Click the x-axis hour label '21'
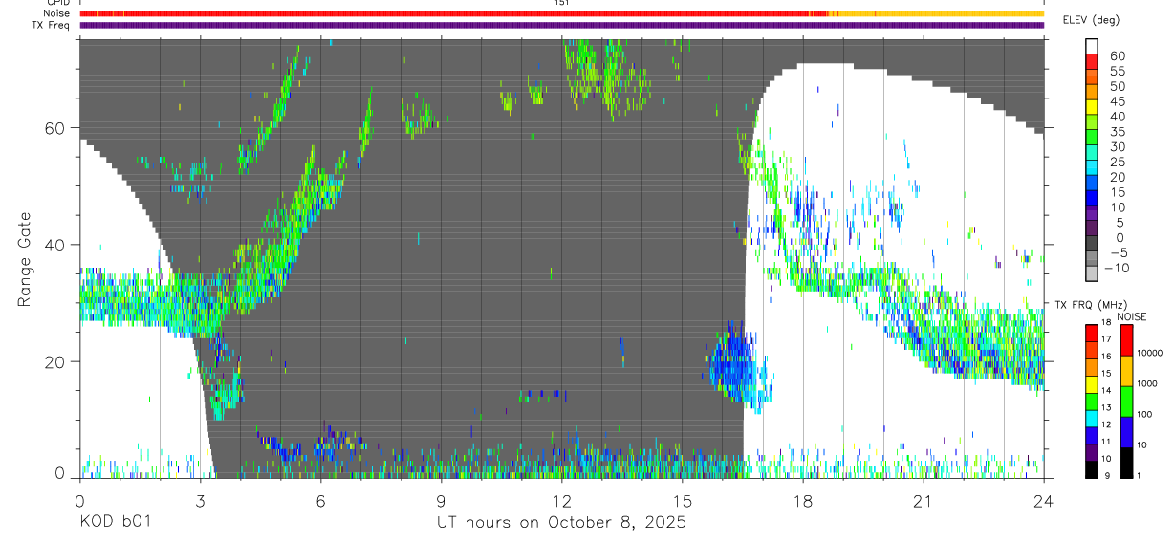Viewport: 1174px width, 542px height. 923,500
